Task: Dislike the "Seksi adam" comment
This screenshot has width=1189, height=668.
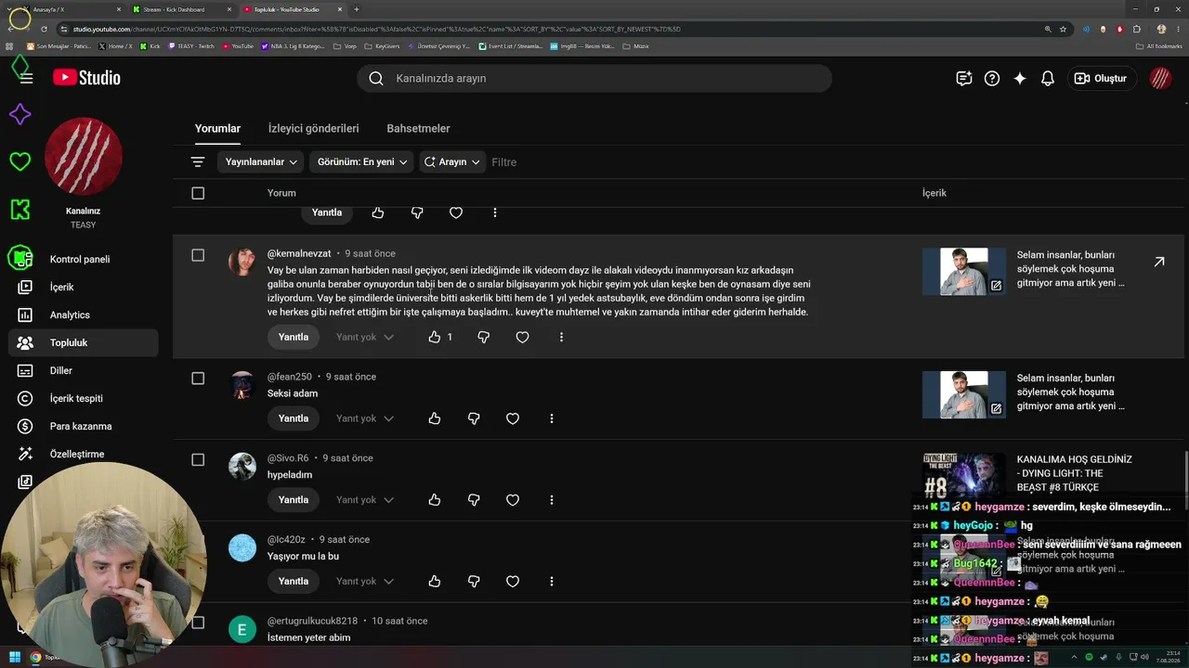Action: pyautogui.click(x=474, y=419)
